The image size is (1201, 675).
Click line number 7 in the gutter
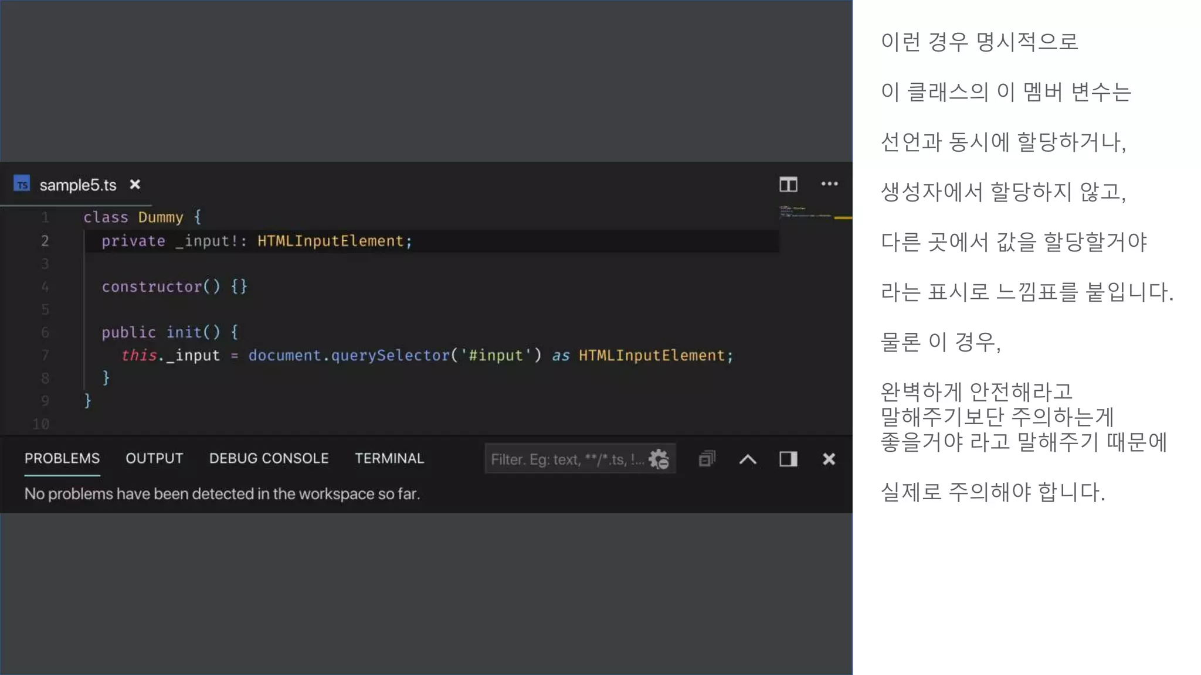[45, 355]
